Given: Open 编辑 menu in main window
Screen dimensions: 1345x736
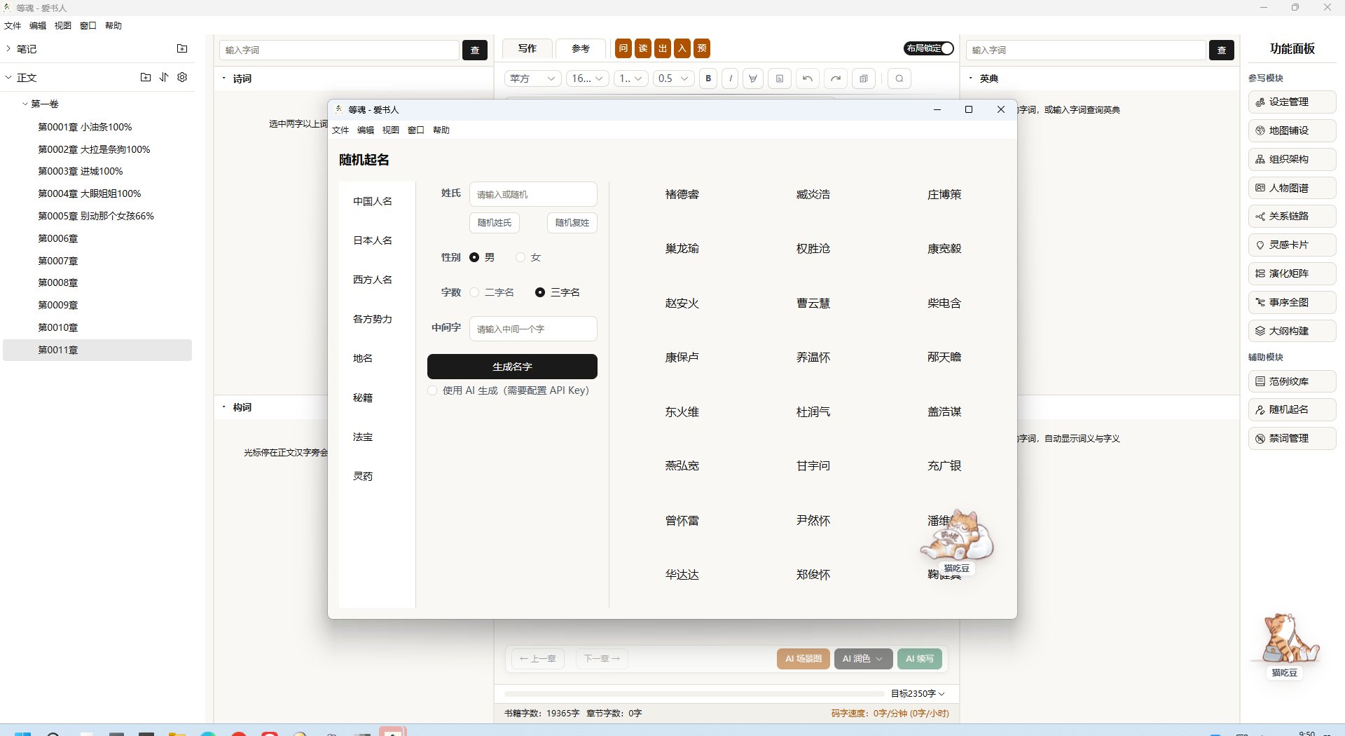Looking at the screenshot, I should point(37,25).
